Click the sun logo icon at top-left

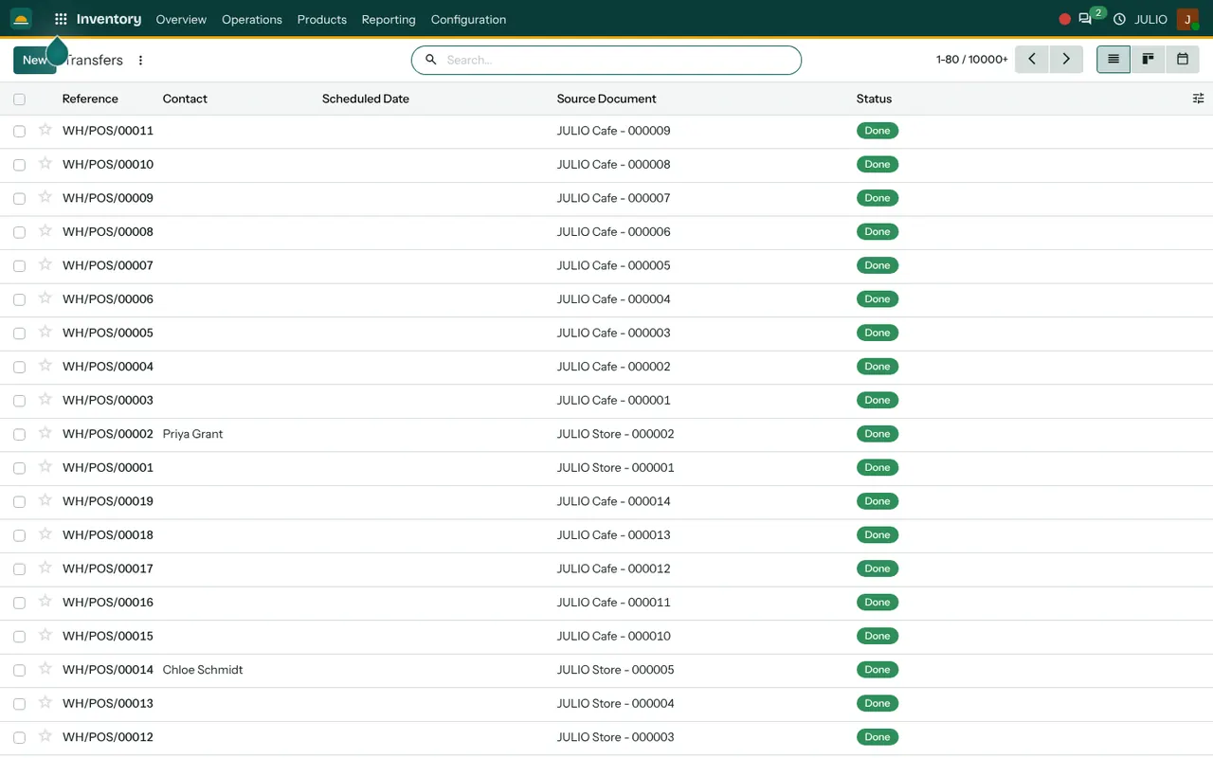(21, 19)
